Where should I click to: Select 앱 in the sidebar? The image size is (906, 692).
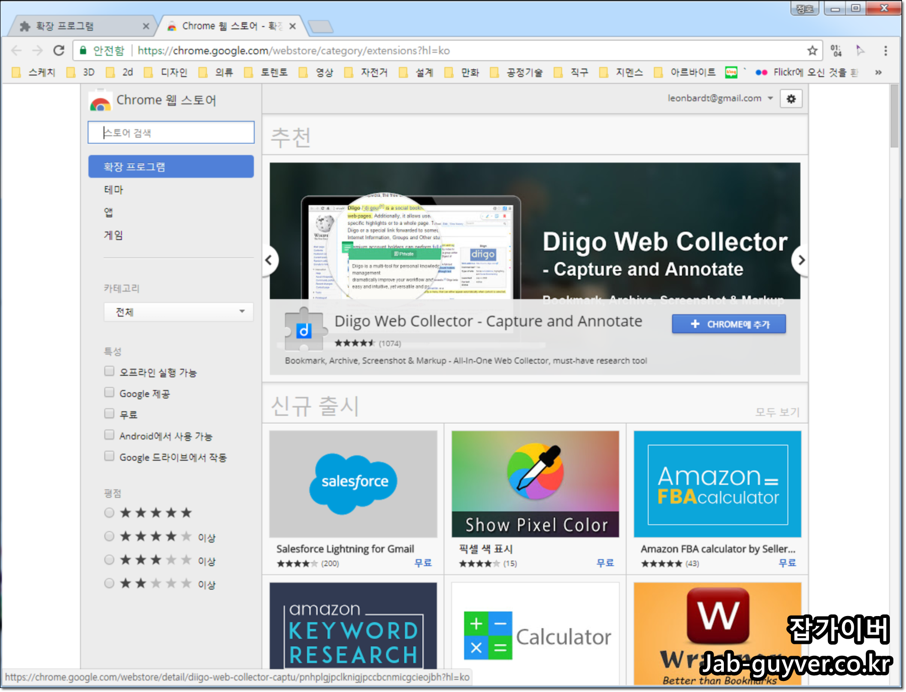pyautogui.click(x=108, y=212)
